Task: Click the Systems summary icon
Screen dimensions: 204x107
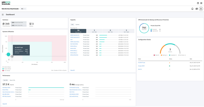Action: coord(30,24)
